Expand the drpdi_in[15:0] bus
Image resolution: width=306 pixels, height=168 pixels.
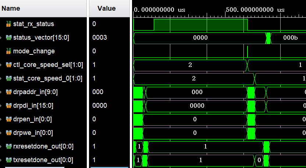[x=1, y=106]
